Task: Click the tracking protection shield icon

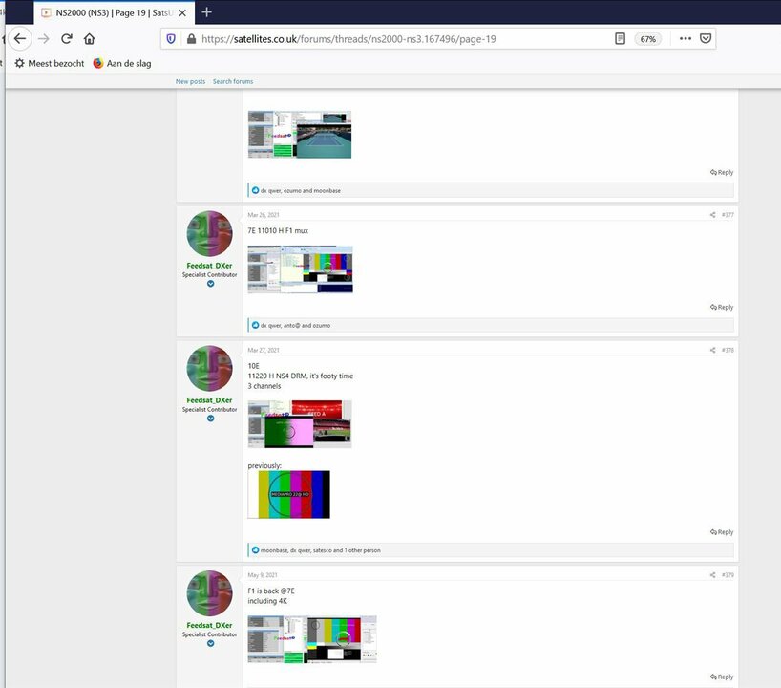Action: [171, 39]
